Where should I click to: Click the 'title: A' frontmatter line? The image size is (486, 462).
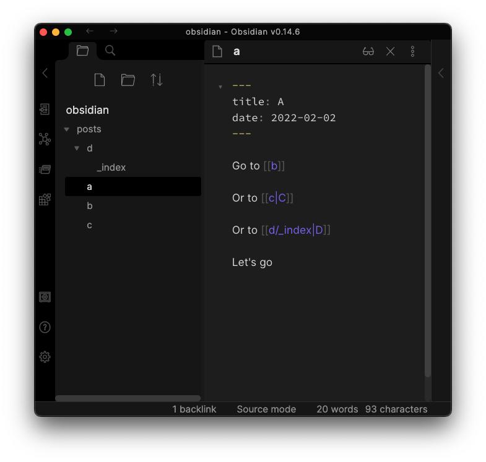click(258, 101)
